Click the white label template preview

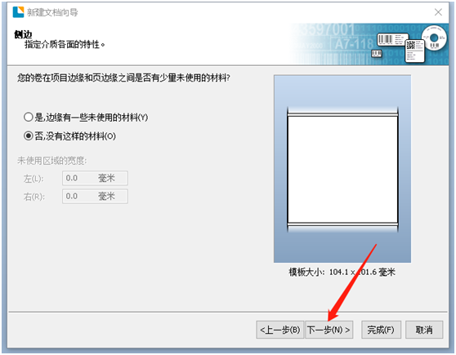click(342, 170)
